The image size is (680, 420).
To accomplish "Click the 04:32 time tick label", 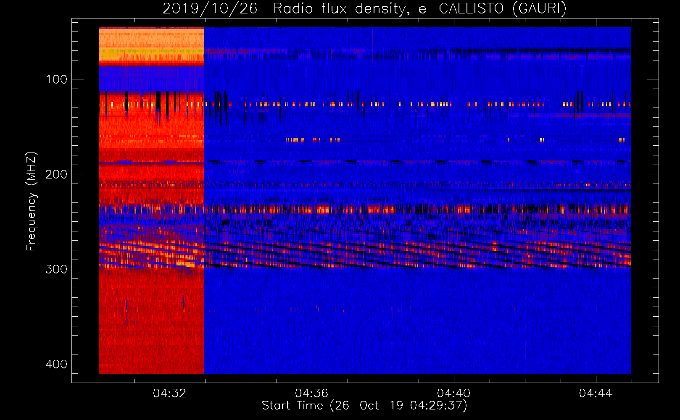I will click(x=170, y=394).
